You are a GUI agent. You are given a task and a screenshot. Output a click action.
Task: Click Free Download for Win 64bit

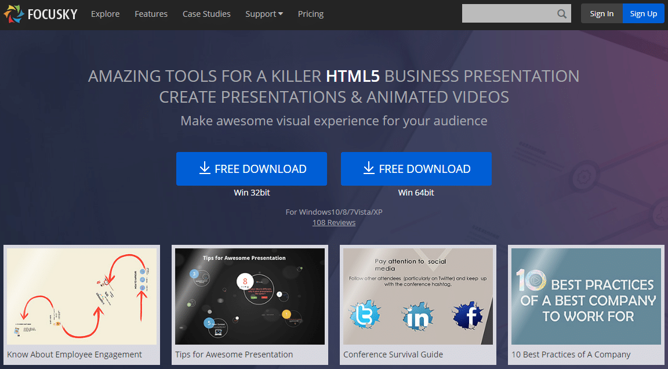[x=416, y=168]
